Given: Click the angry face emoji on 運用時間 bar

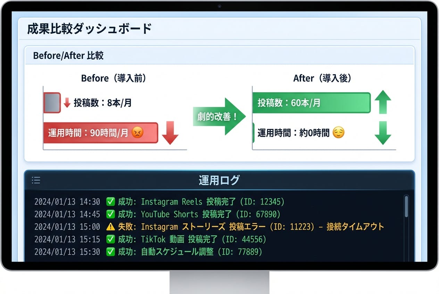Looking at the screenshot, I should (138, 133).
